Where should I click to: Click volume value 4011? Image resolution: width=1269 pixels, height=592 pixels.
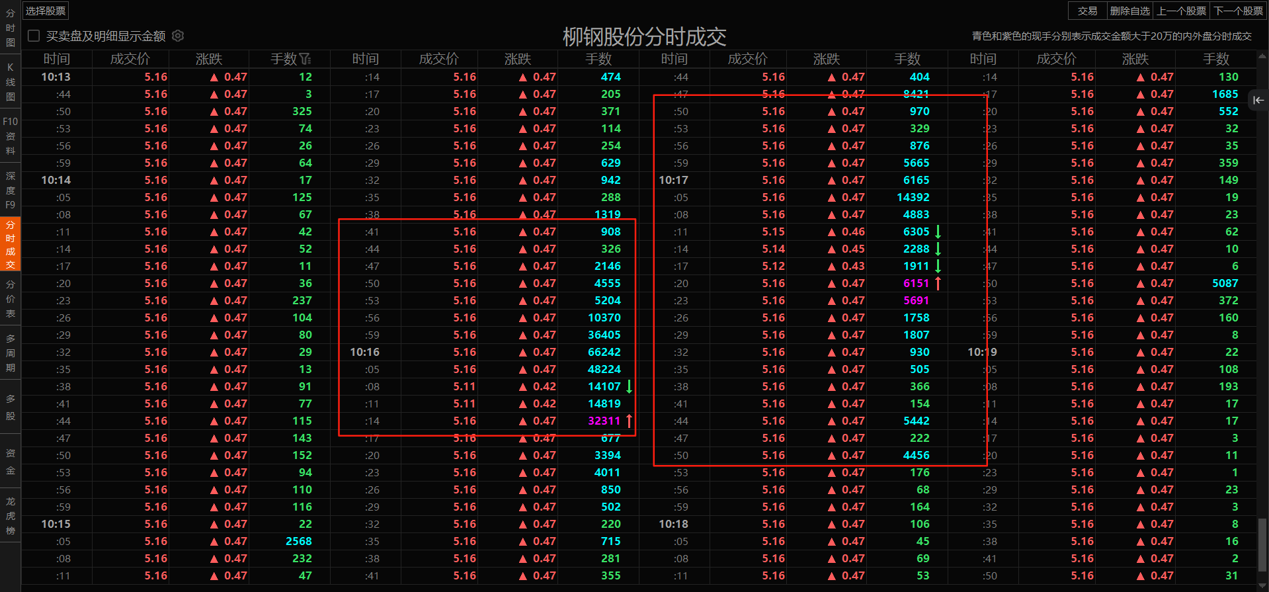click(607, 472)
